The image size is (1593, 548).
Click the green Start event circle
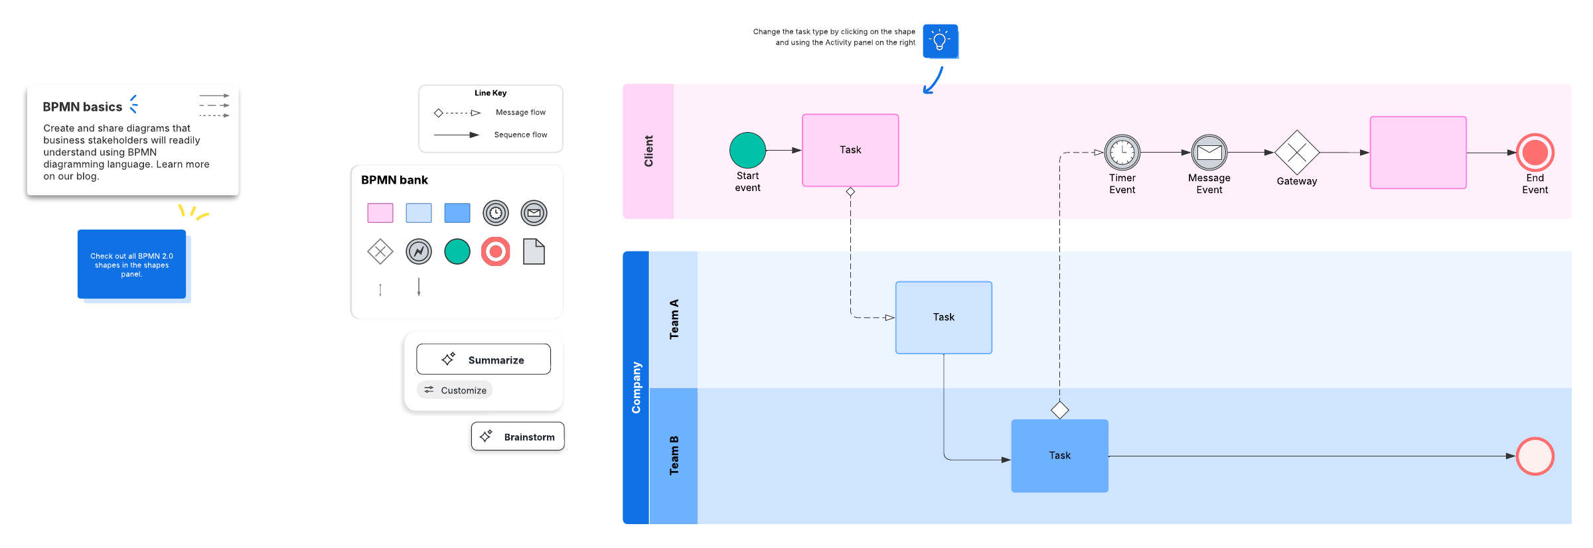[x=747, y=150]
